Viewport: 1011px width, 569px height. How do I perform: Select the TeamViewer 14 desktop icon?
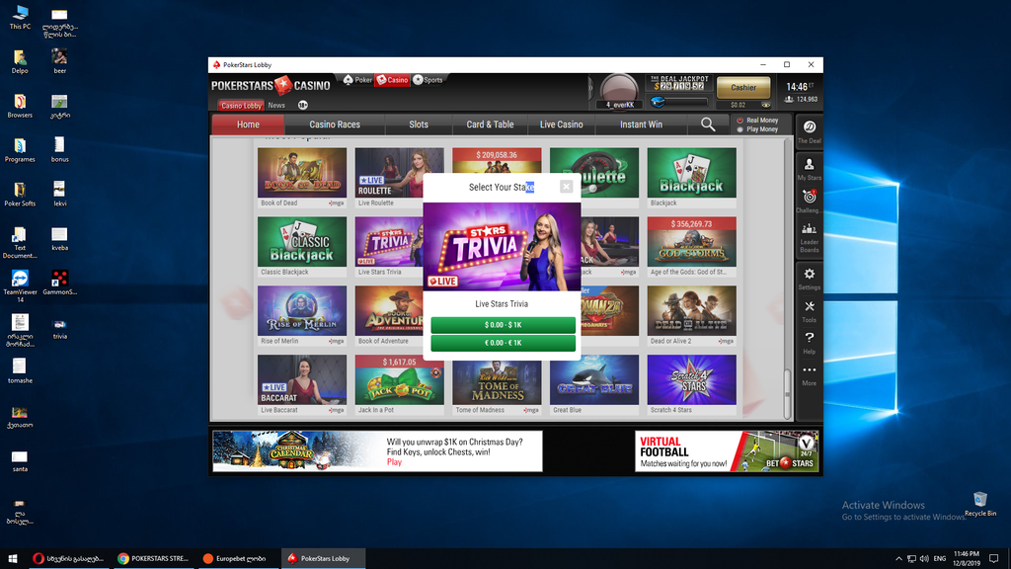tap(20, 286)
